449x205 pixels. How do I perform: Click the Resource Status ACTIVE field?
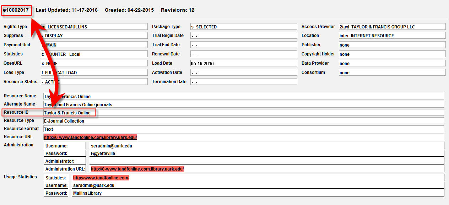coord(94,82)
